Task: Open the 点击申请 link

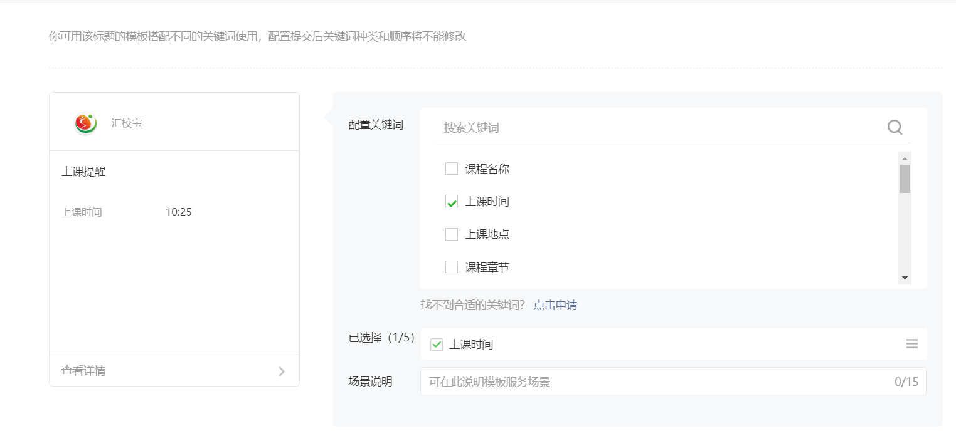Action: click(555, 305)
